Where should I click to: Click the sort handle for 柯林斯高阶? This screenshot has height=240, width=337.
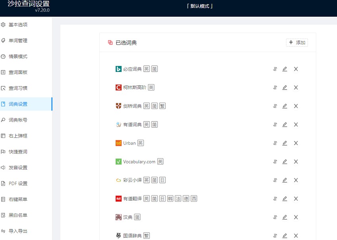click(275, 87)
